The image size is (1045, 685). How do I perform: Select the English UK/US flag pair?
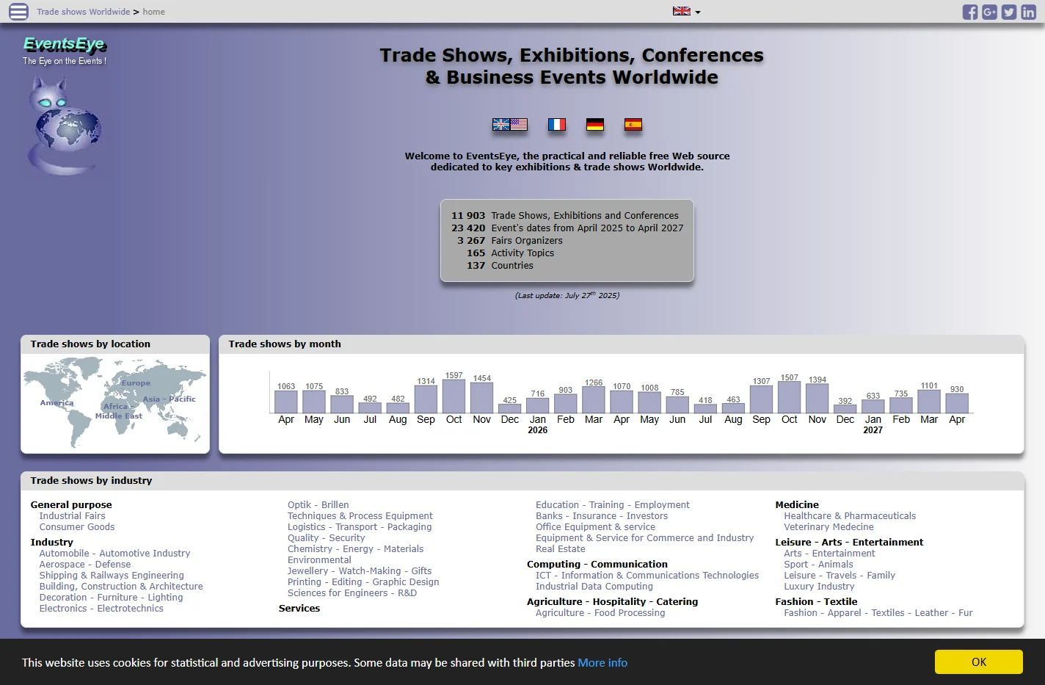coord(510,125)
